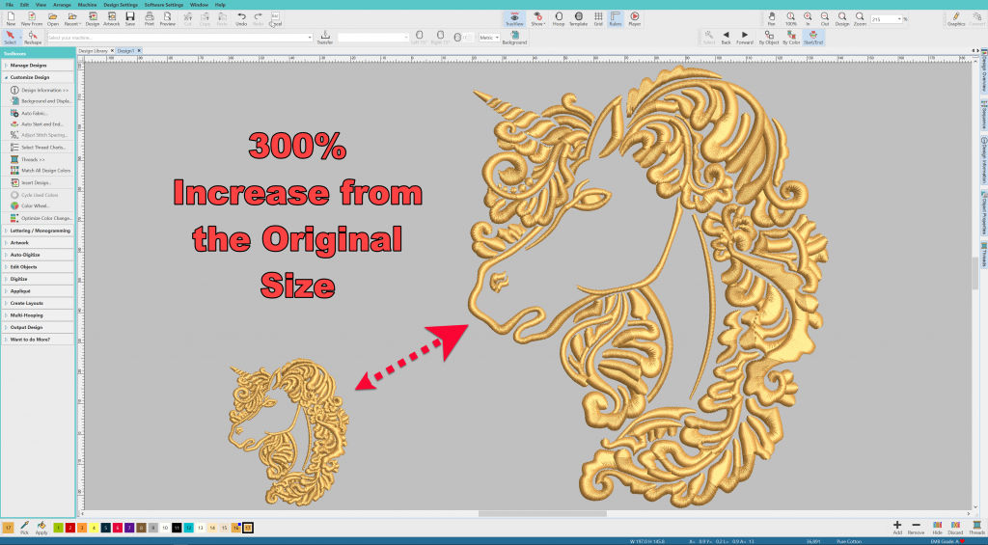Toggle the Rulers display
This screenshot has height=545, width=988.
[616, 19]
